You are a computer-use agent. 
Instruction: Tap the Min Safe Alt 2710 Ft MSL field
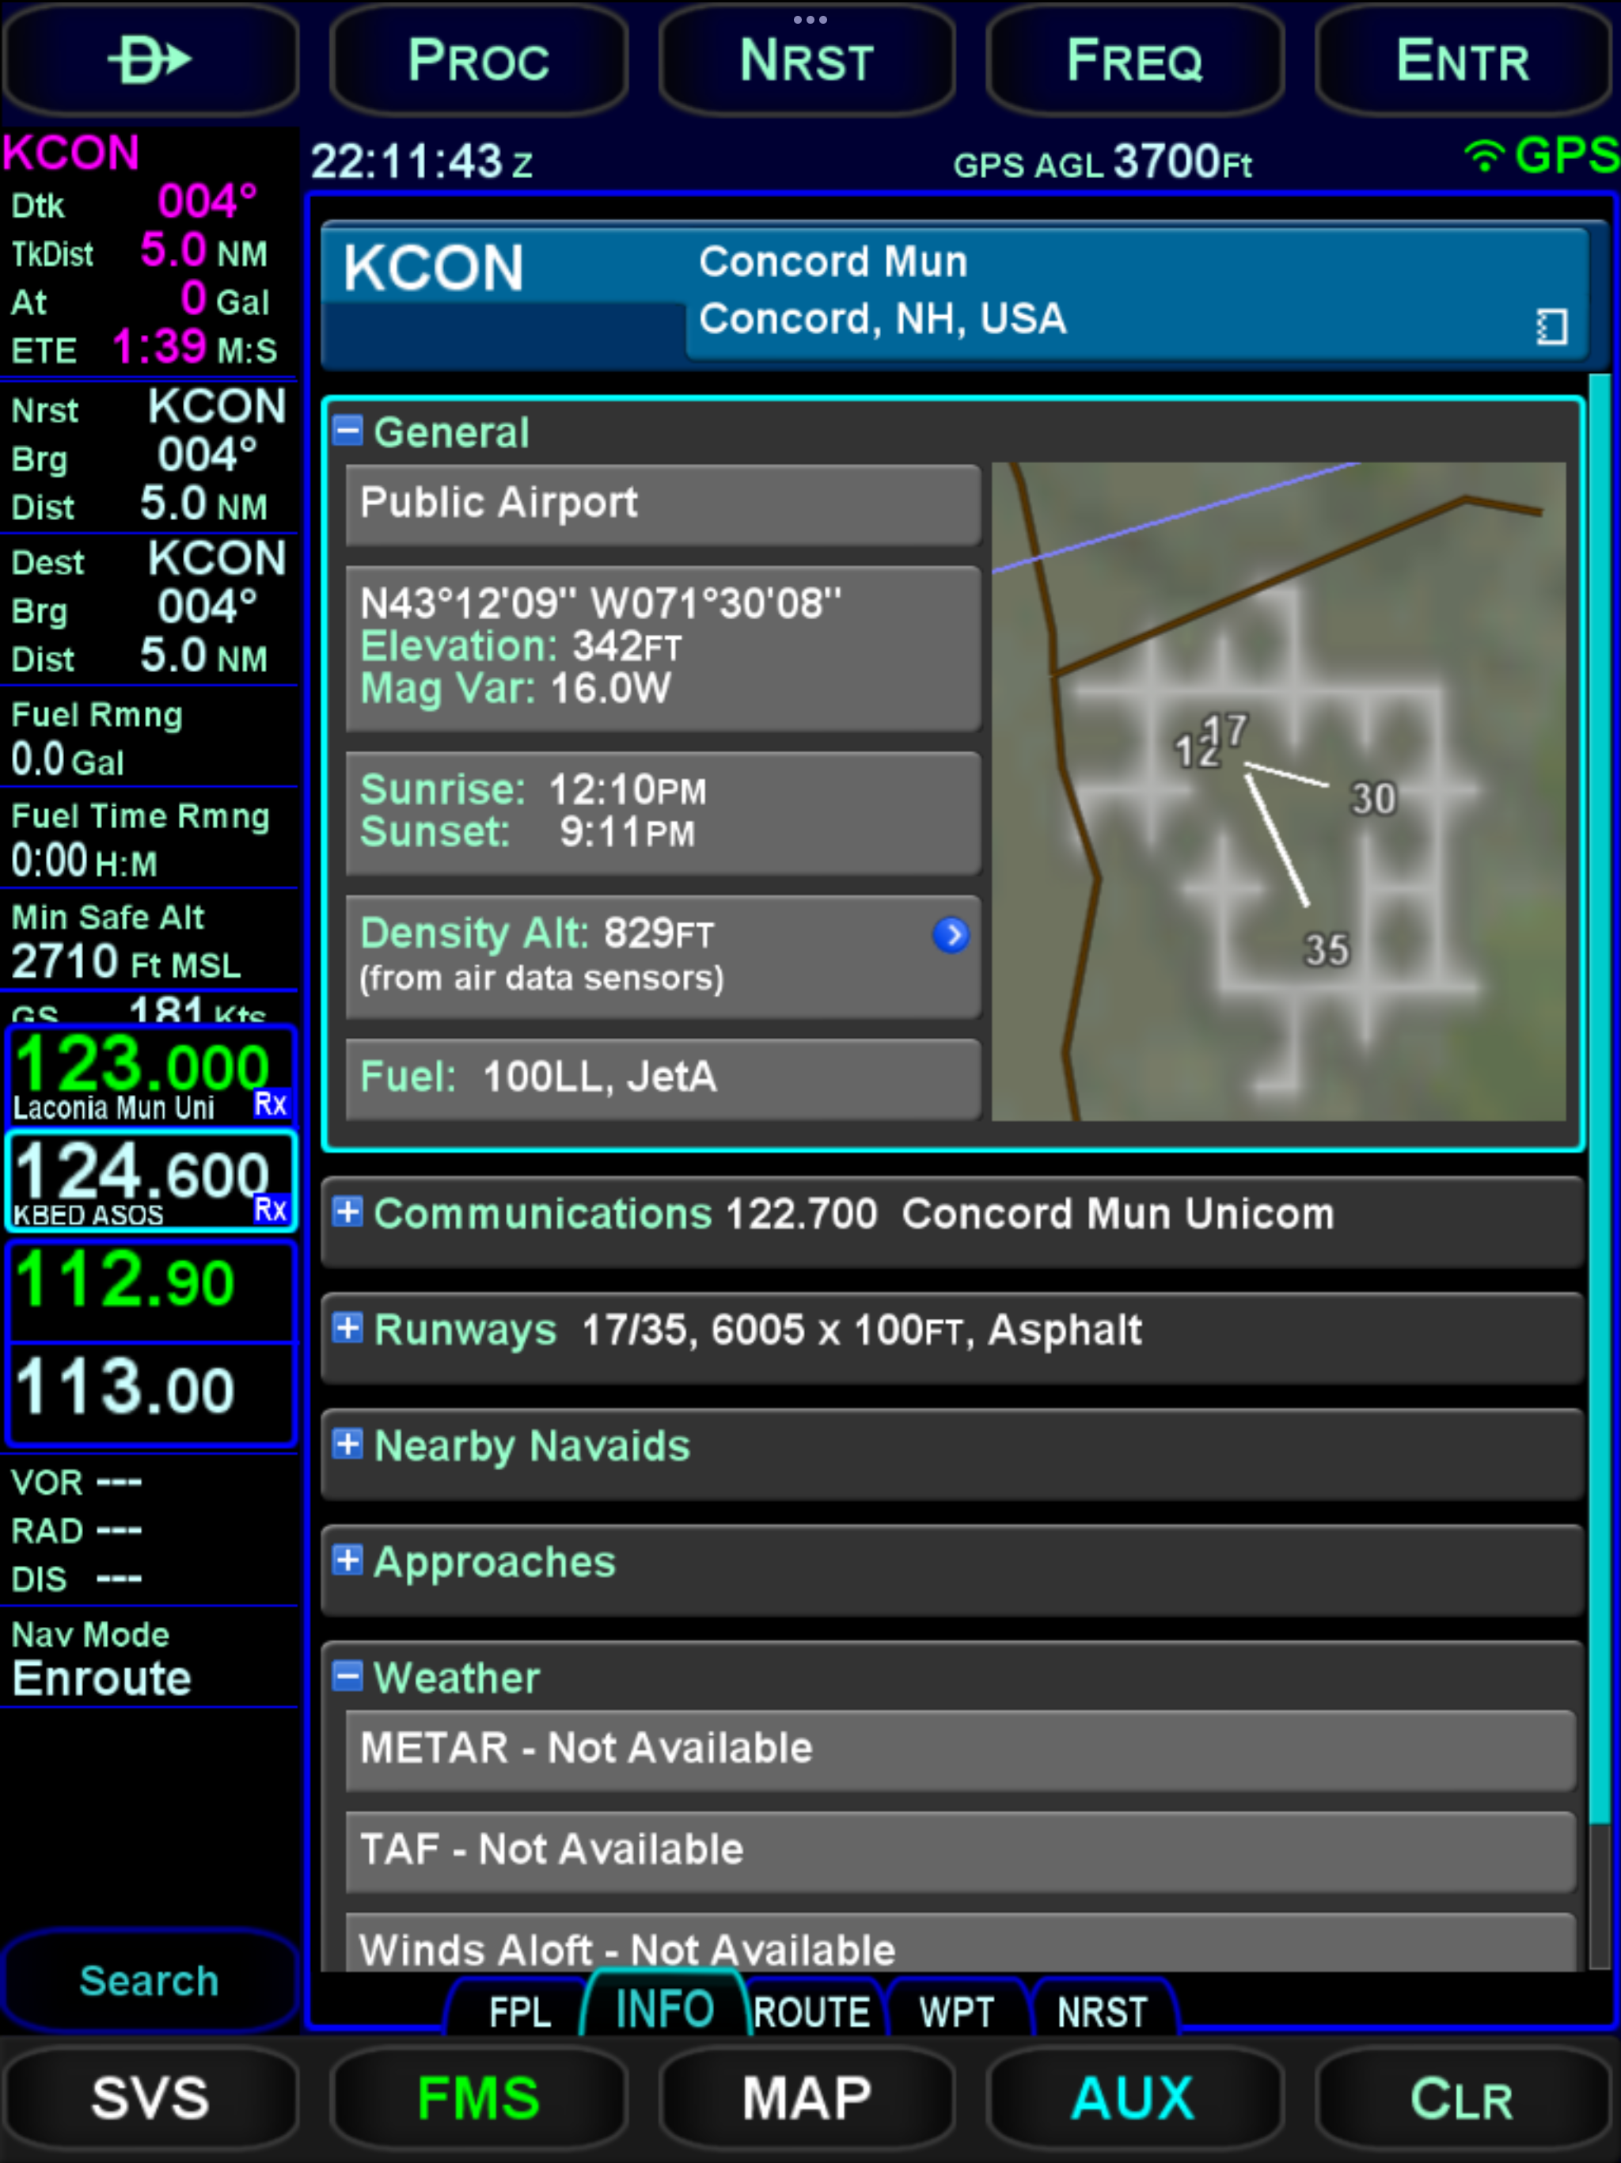coord(149,941)
